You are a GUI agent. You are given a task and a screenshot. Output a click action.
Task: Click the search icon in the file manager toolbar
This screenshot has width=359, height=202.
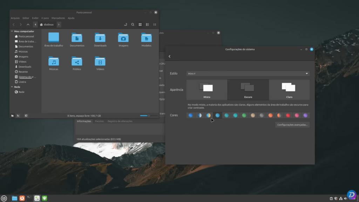[x=133, y=24]
